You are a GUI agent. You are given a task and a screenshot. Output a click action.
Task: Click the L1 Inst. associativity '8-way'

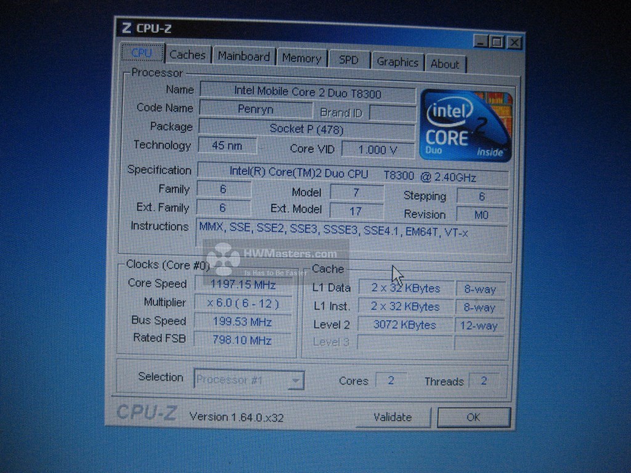pyautogui.click(x=479, y=307)
